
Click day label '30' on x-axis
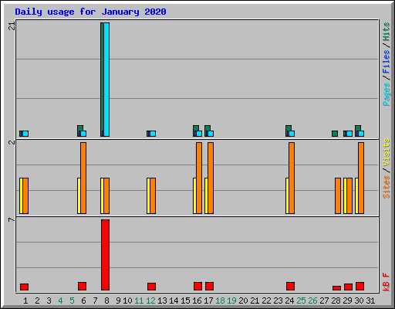[x=359, y=301]
